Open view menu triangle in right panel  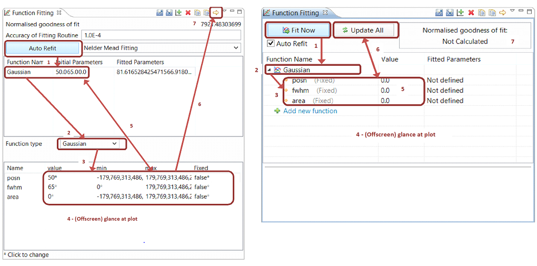point(512,11)
